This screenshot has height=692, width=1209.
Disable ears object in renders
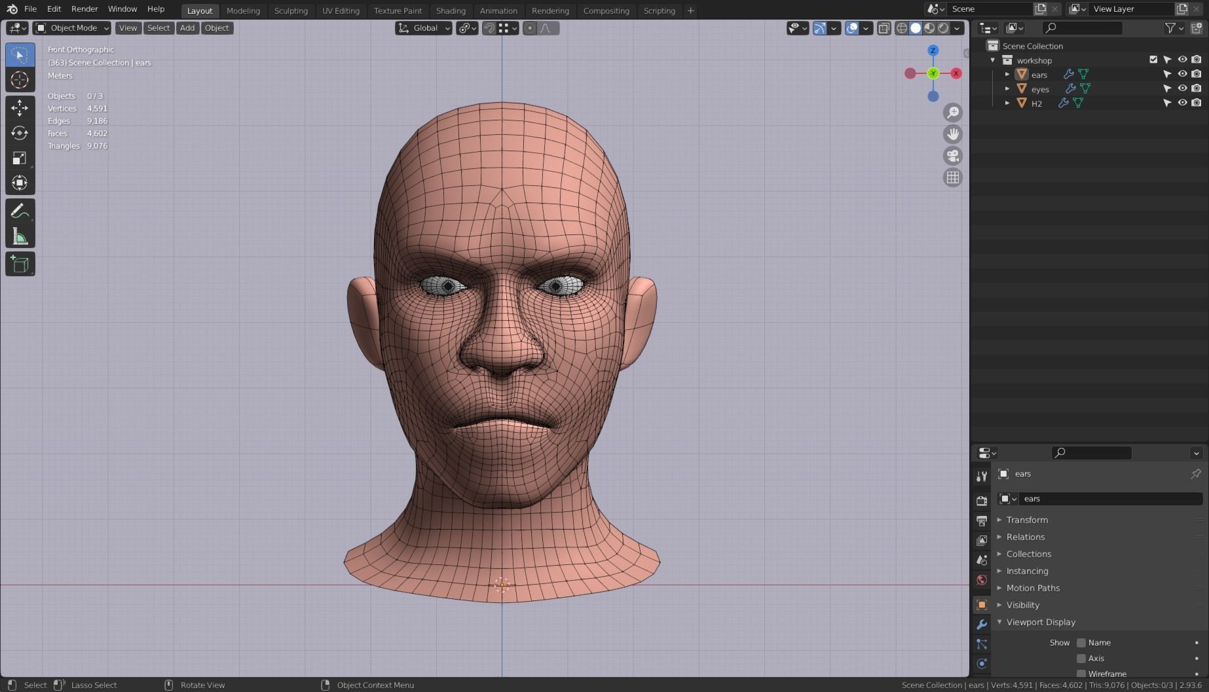(x=1197, y=74)
